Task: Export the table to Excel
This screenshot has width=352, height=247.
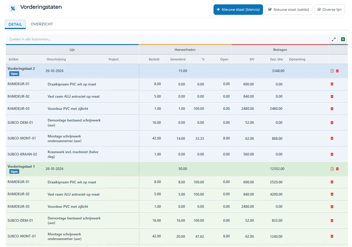Action: (343, 39)
